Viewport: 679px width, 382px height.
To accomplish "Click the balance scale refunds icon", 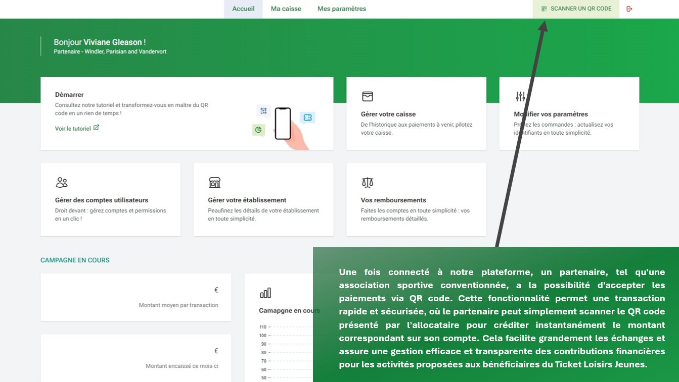I will [368, 182].
